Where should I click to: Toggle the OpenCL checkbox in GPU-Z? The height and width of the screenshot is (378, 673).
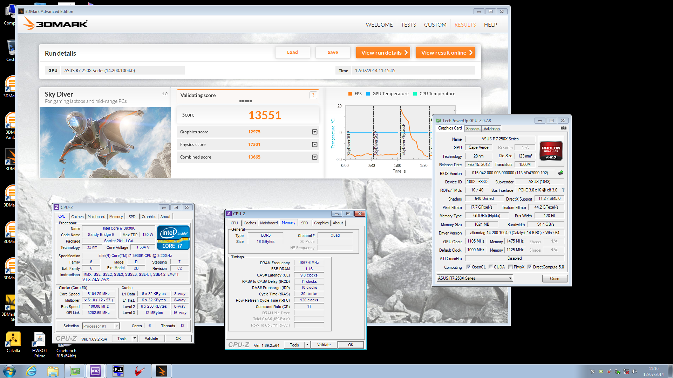tap(469, 267)
